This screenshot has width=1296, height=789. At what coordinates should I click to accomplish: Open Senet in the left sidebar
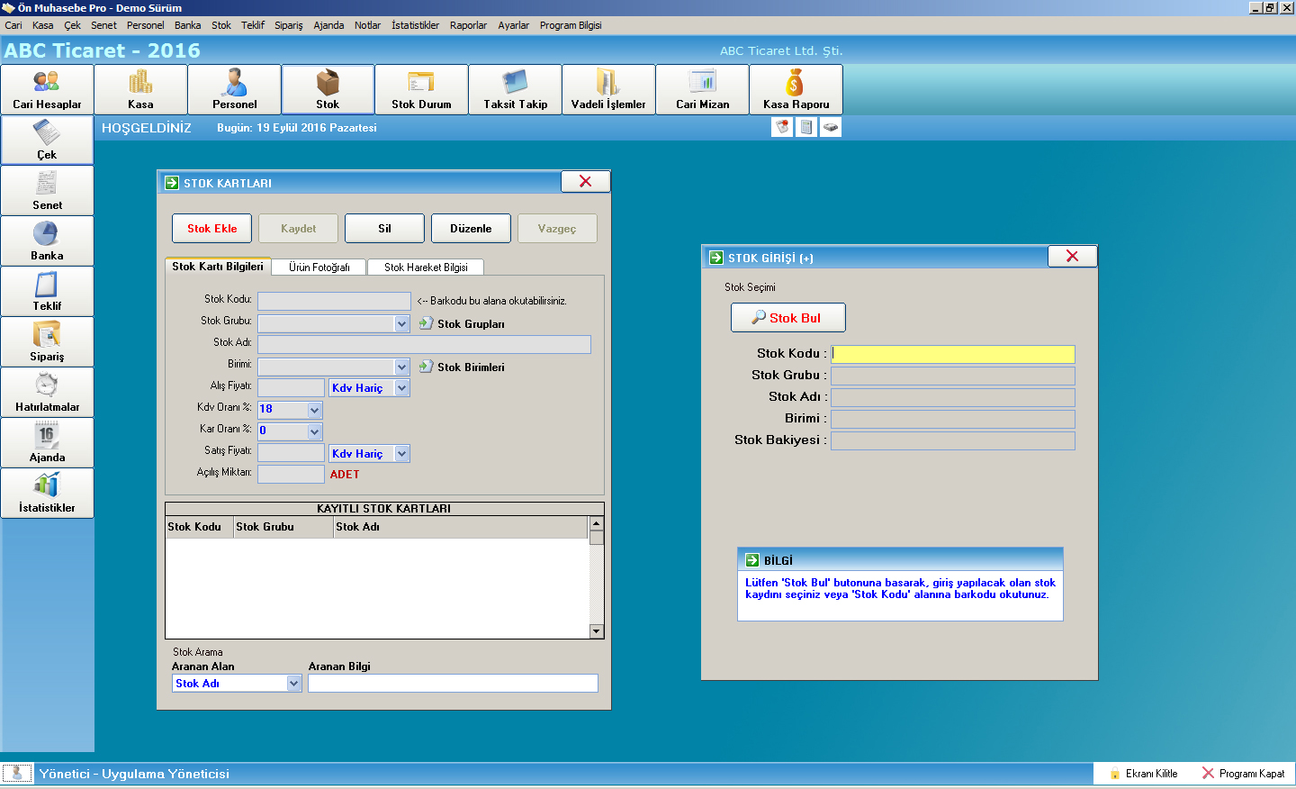pyautogui.click(x=47, y=190)
